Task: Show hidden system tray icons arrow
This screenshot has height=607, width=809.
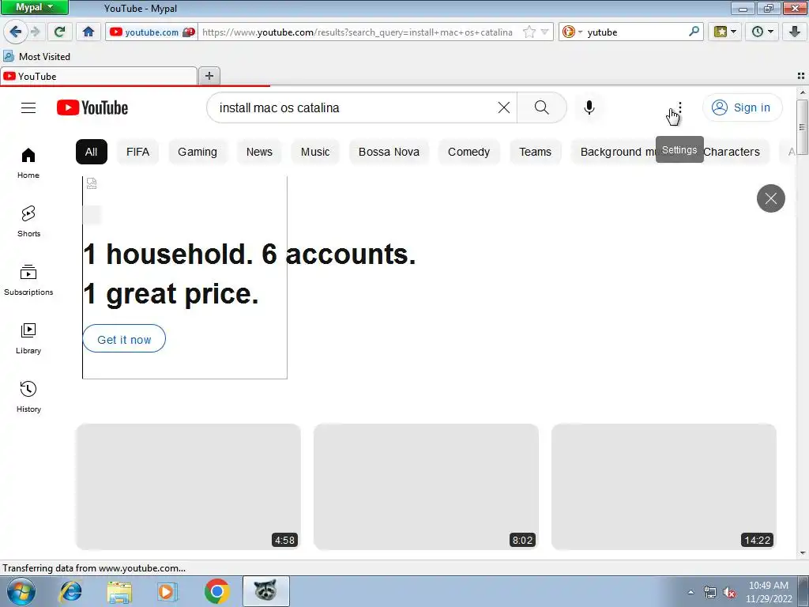Action: tap(690, 592)
